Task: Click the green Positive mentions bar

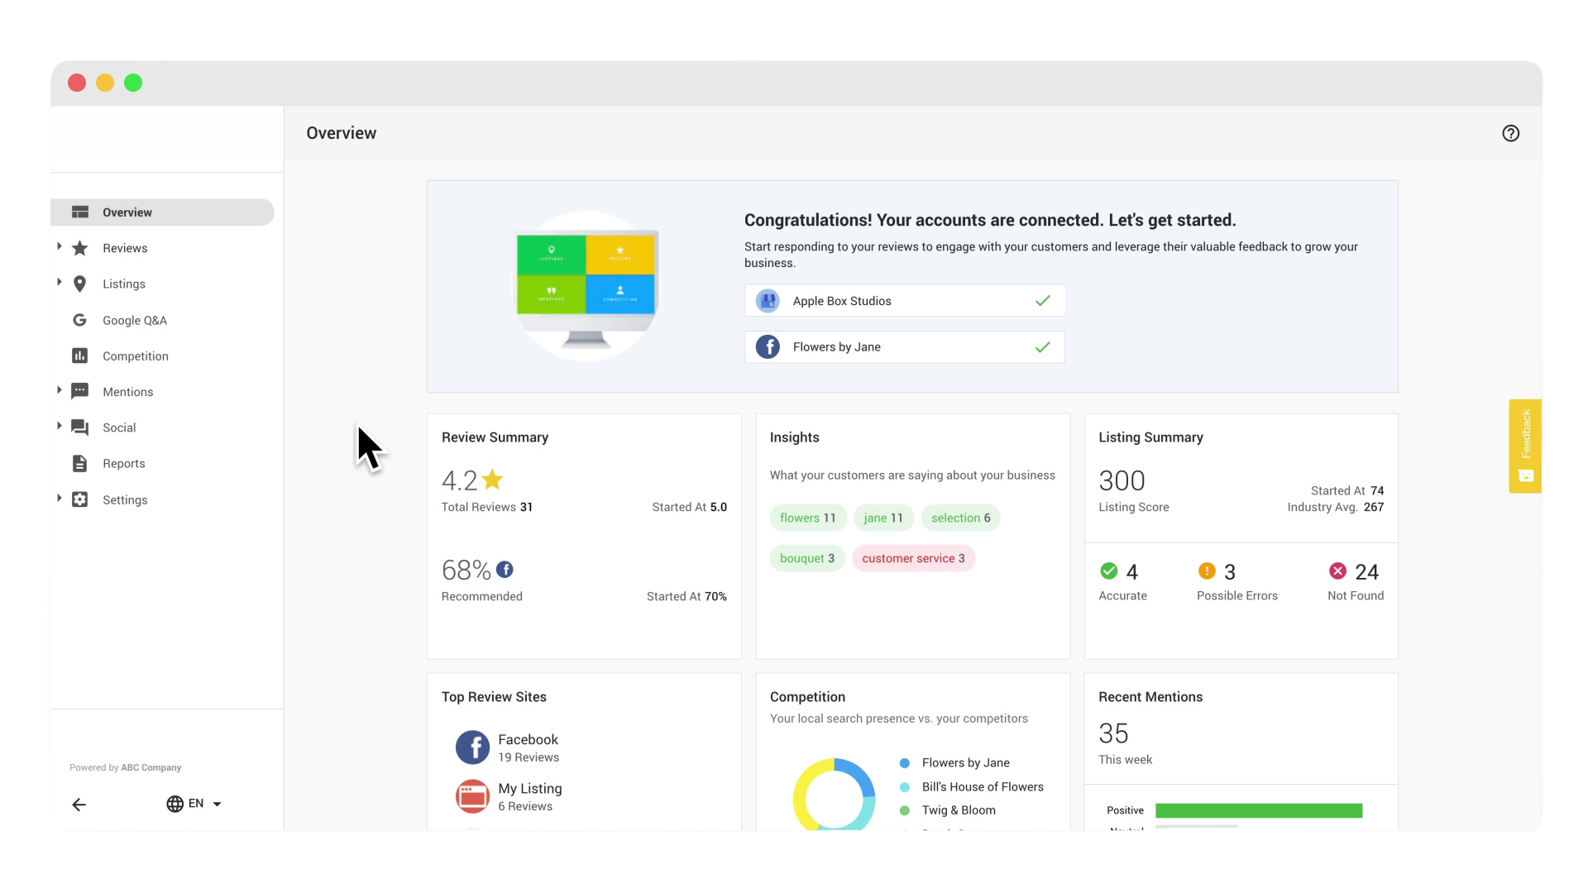Action: click(1259, 810)
